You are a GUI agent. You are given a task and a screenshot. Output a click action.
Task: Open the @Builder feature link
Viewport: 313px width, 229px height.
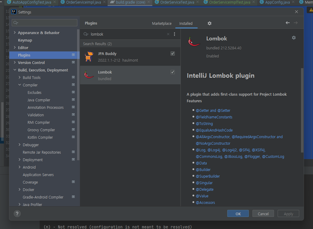pos(203,170)
